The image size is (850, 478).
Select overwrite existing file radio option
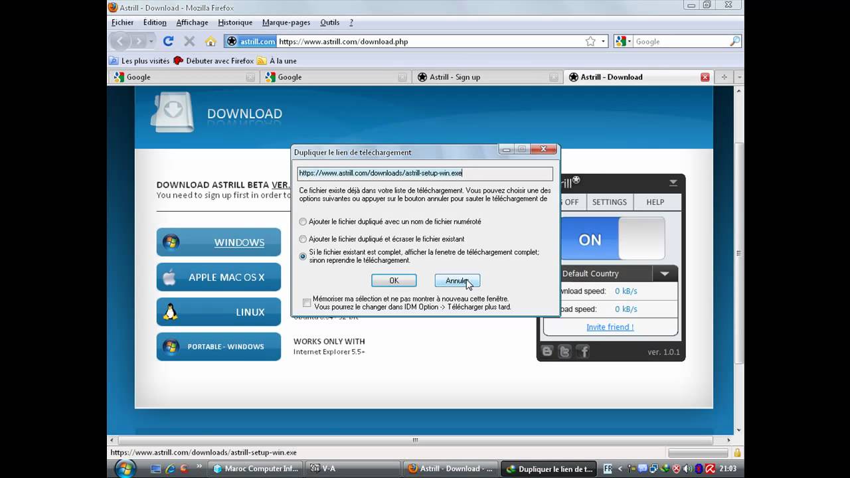pyautogui.click(x=303, y=239)
